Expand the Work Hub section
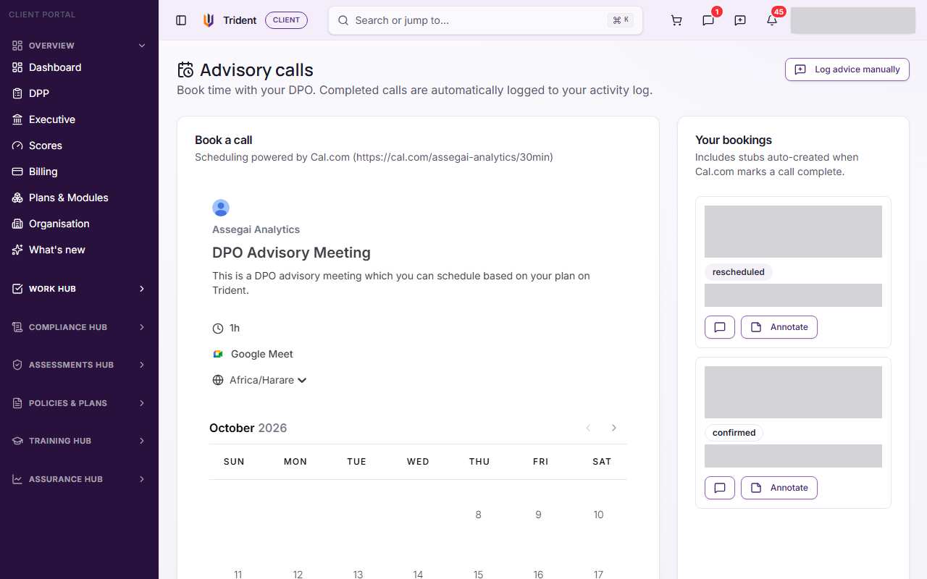Screen dimensions: 927x579 (79, 289)
